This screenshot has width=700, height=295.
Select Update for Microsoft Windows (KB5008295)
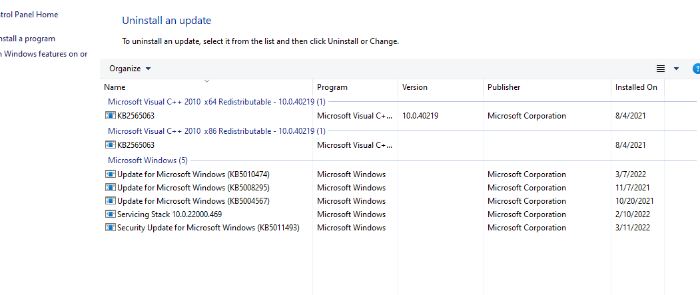coord(193,187)
